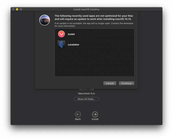This screenshot has width=173, height=139.
Task: Open Show All Disks
Action: coord(86,99)
